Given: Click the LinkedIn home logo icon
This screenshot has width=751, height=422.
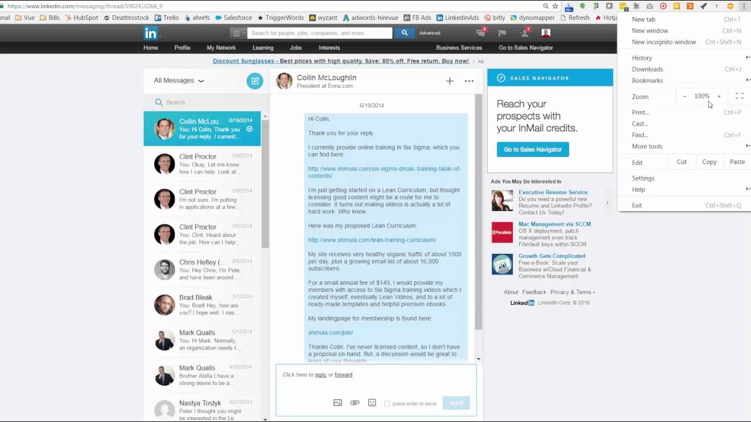Looking at the screenshot, I should 151,33.
